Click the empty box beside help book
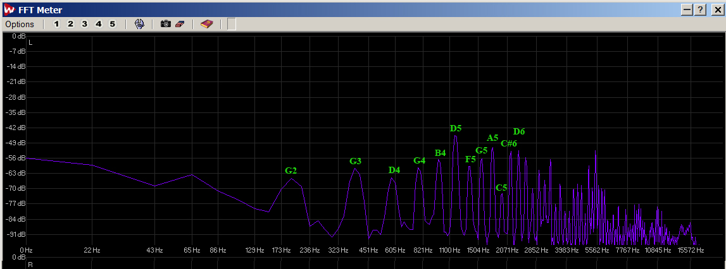Image resolution: width=726 pixels, height=269 pixels. tap(232, 24)
